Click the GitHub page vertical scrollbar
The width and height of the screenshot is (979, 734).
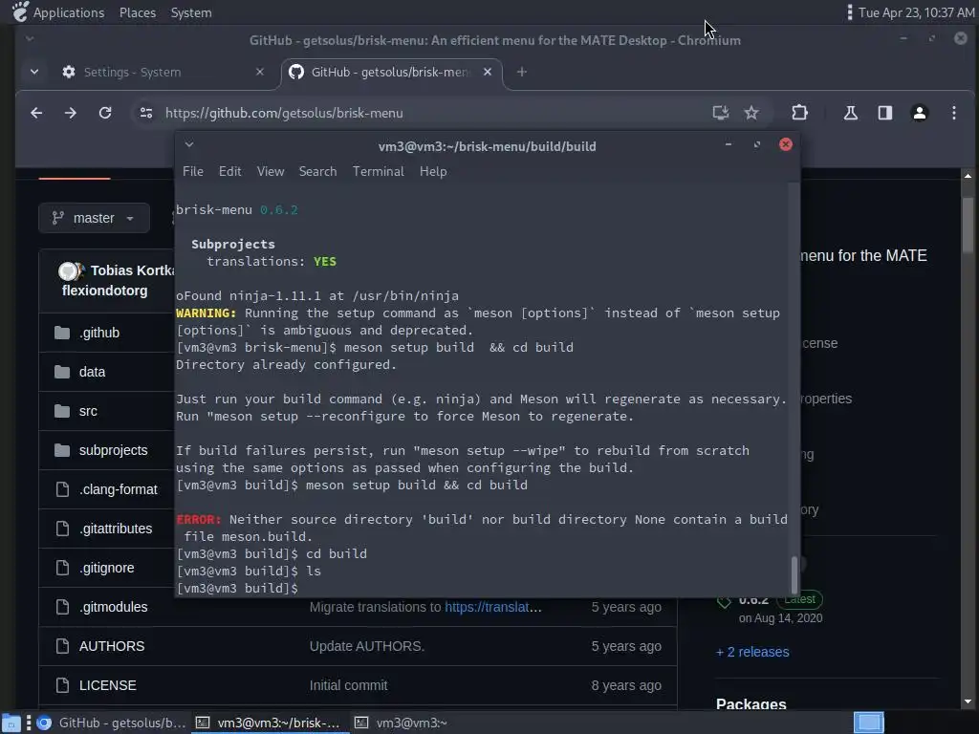pyautogui.click(x=968, y=225)
